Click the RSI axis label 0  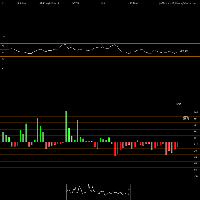[2, 68]
